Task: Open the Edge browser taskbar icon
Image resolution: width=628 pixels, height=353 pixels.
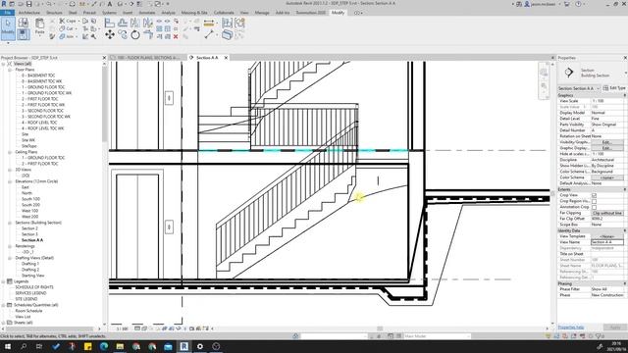Action: click(104, 346)
